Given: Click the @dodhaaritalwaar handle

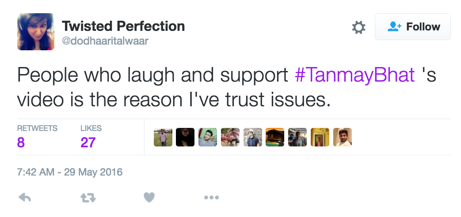Looking at the screenshot, I should pos(105,41).
